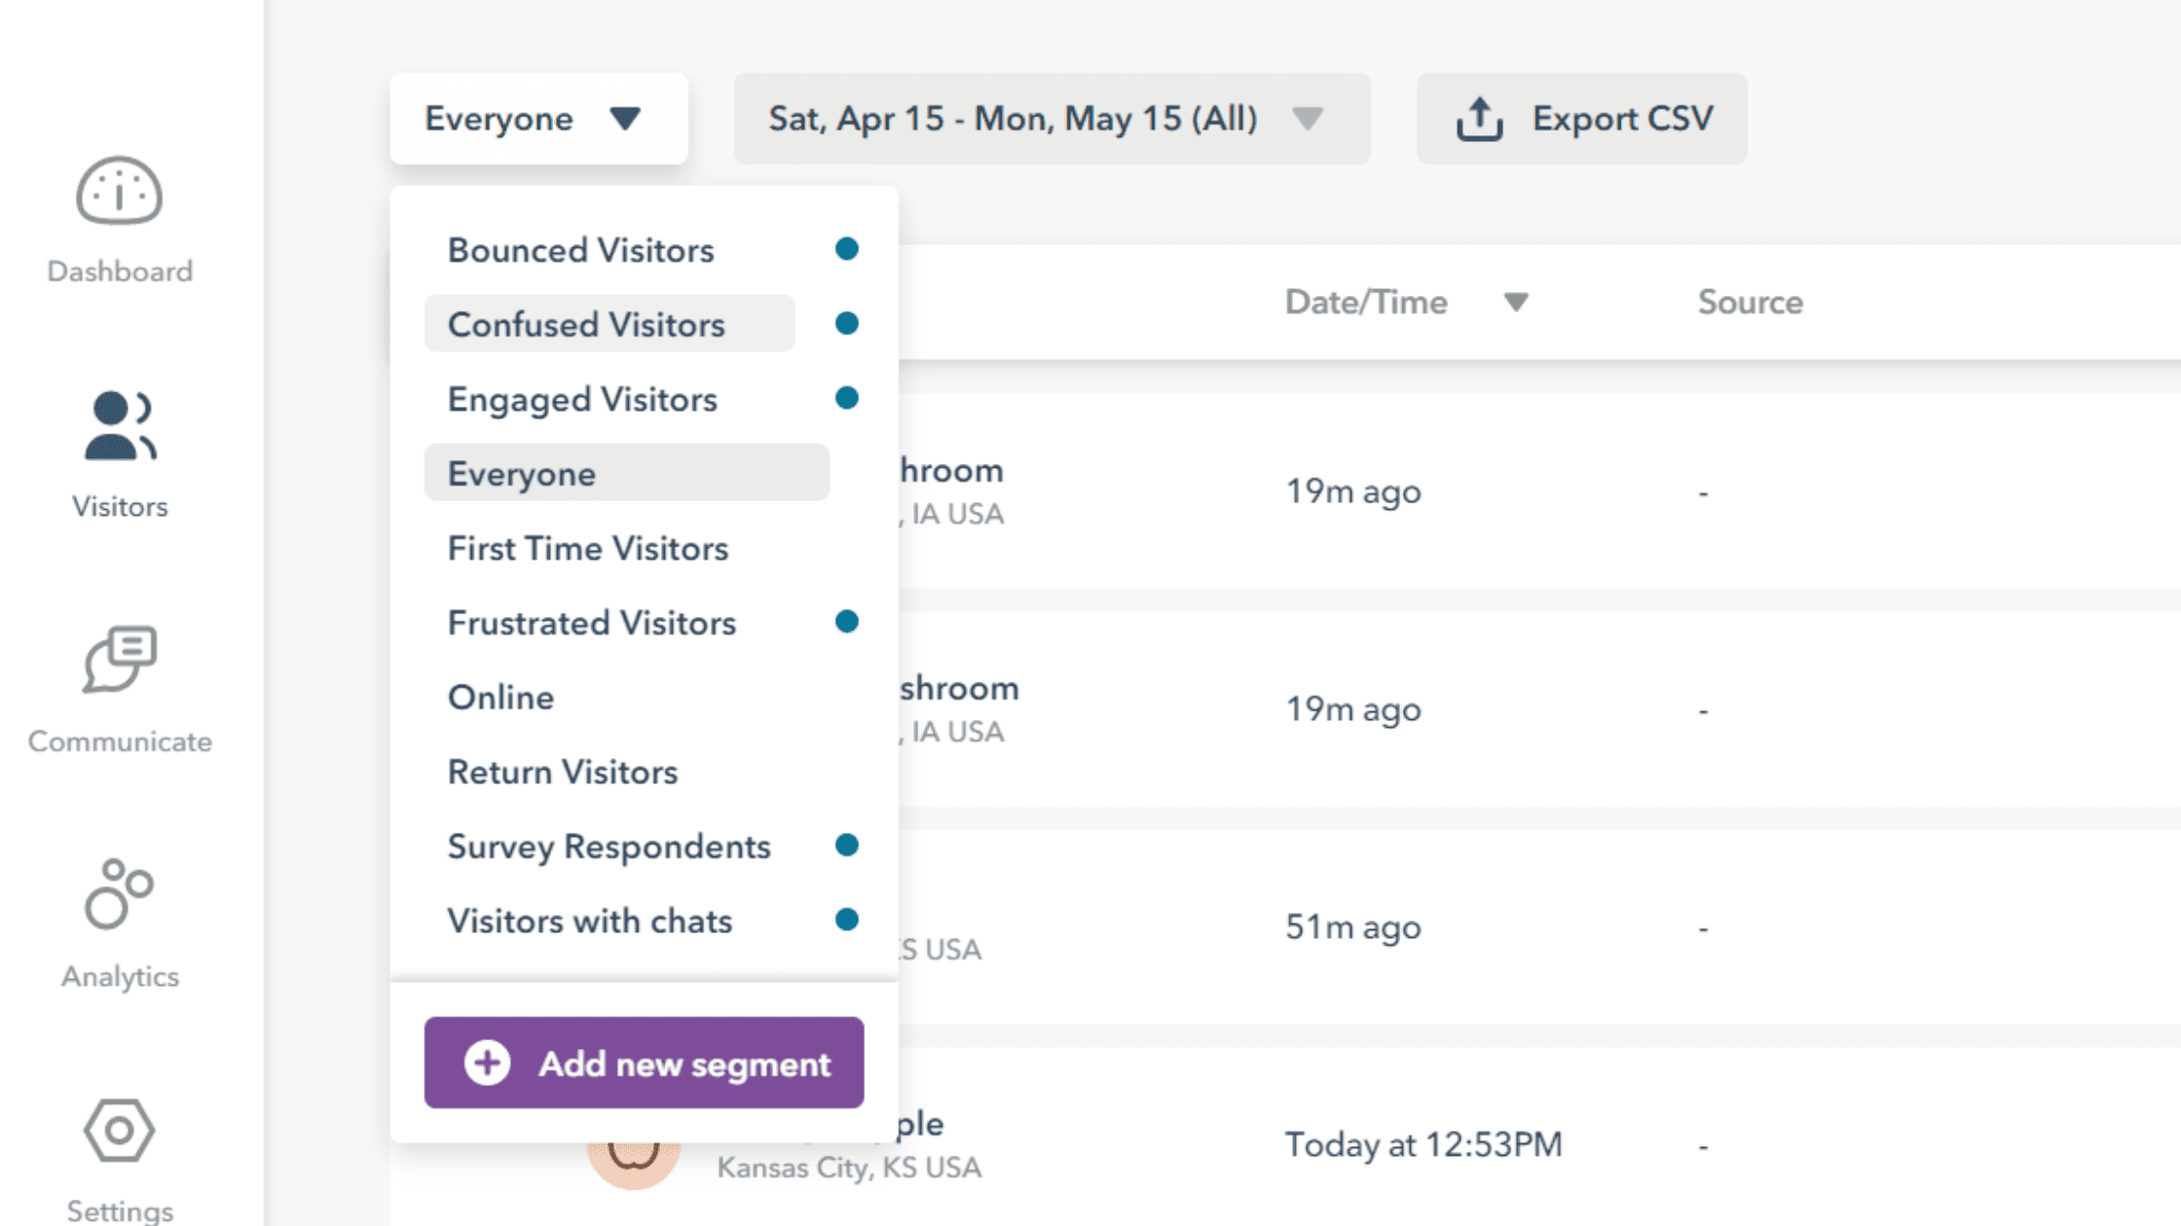Image resolution: width=2181 pixels, height=1226 pixels.
Task: Collapse the Everyone segment dropdown
Action: click(x=538, y=119)
